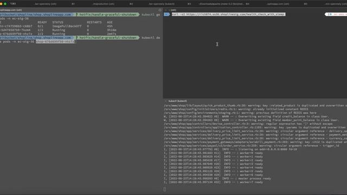The image size is (347, 195).
Task: Click the blue prompt arrow before the curl command
Action: pyautogui.click(x=166, y=15)
